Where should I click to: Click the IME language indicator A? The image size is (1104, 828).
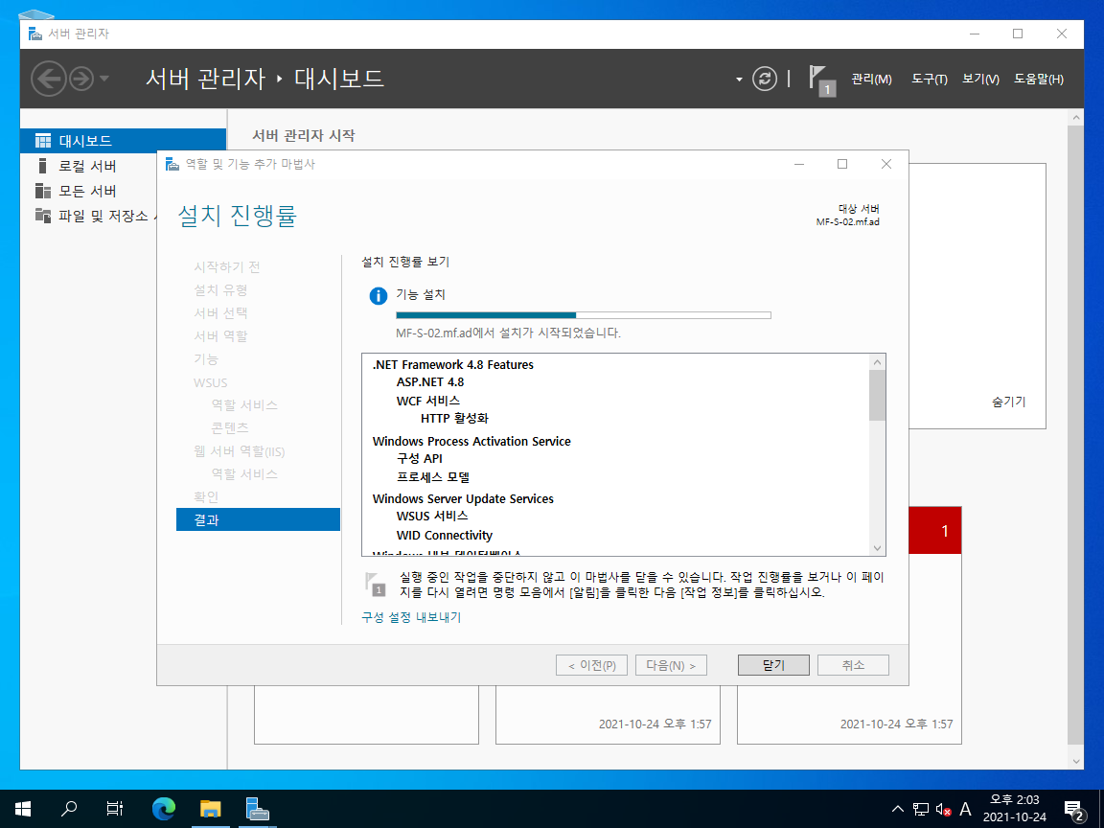click(x=965, y=809)
